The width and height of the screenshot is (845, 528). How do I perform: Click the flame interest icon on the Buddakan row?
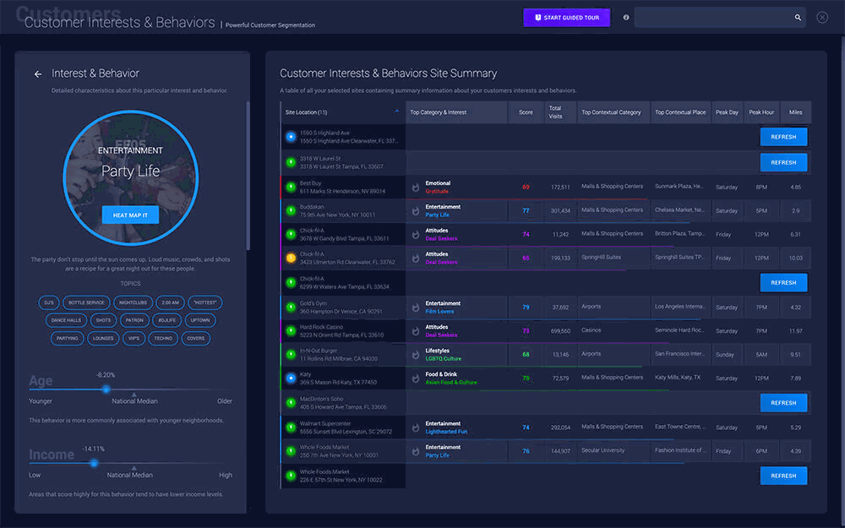pyautogui.click(x=415, y=210)
